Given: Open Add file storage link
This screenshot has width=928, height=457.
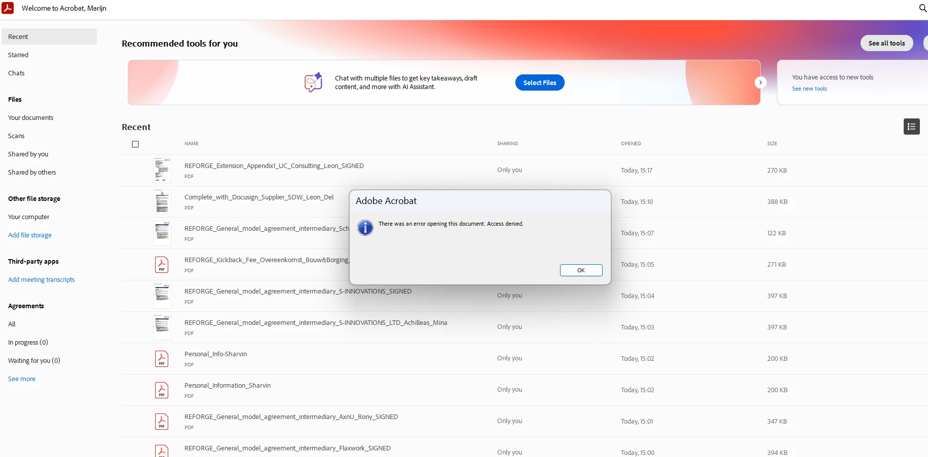Looking at the screenshot, I should [x=30, y=235].
